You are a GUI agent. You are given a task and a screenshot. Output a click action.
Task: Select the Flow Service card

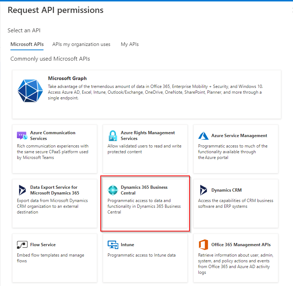[x=54, y=258]
